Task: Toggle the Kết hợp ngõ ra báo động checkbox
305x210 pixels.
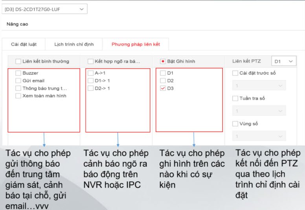Action: point(90,61)
